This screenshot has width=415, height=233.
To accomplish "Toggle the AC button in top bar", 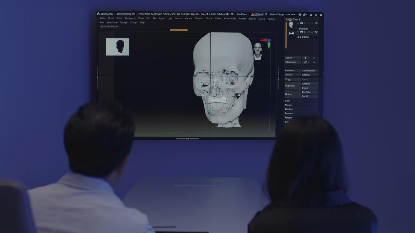I will tap(232, 14).
